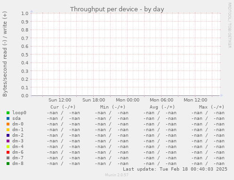The image size is (234, 180).
Task: Select the dm-7 device label
Action: pyautogui.click(x=18, y=158)
